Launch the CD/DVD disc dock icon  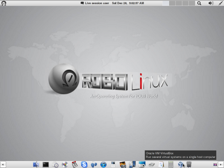[x=65, y=165]
